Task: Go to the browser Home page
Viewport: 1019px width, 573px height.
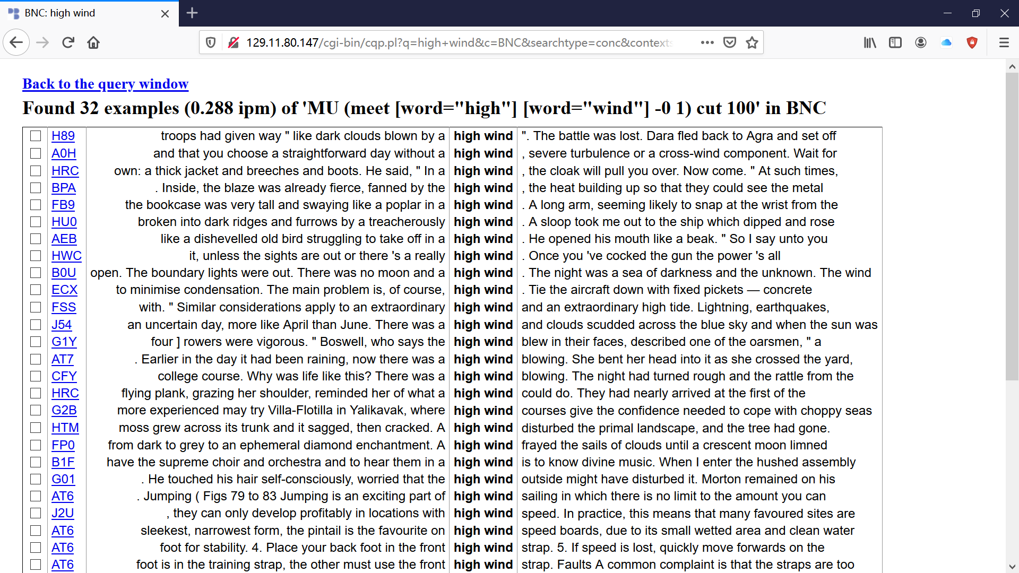Action: coord(93,42)
